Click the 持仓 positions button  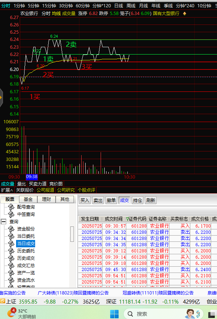point(138,200)
